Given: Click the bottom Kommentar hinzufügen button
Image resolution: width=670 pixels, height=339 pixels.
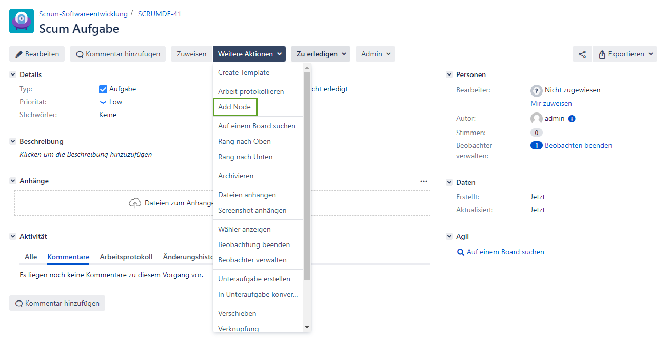Looking at the screenshot, I should pyautogui.click(x=57, y=303).
